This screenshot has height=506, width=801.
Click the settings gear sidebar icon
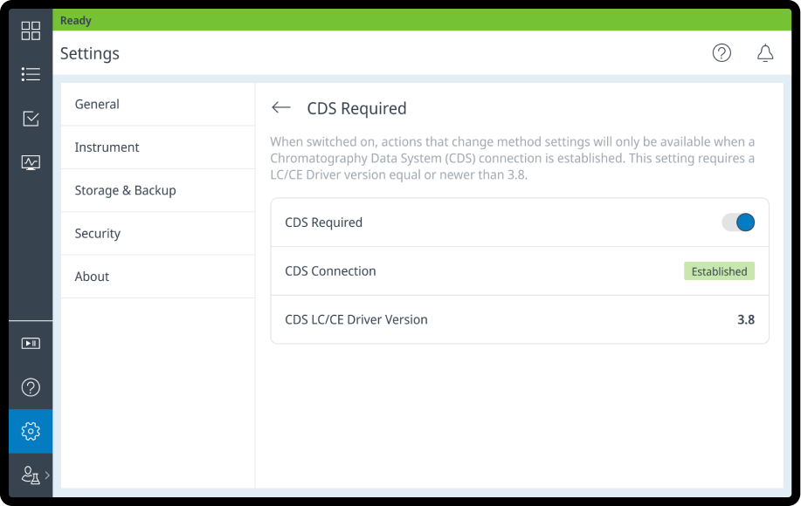[x=31, y=431]
